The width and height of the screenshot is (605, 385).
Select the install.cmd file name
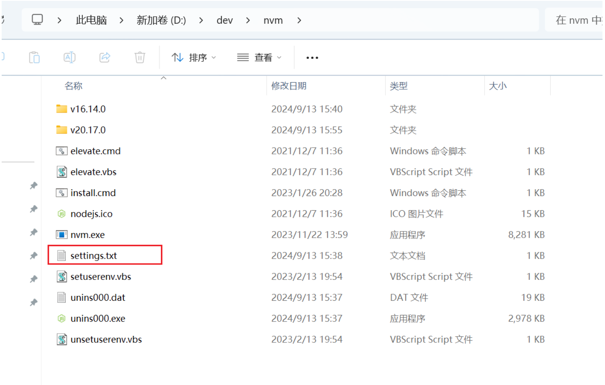[x=93, y=193]
